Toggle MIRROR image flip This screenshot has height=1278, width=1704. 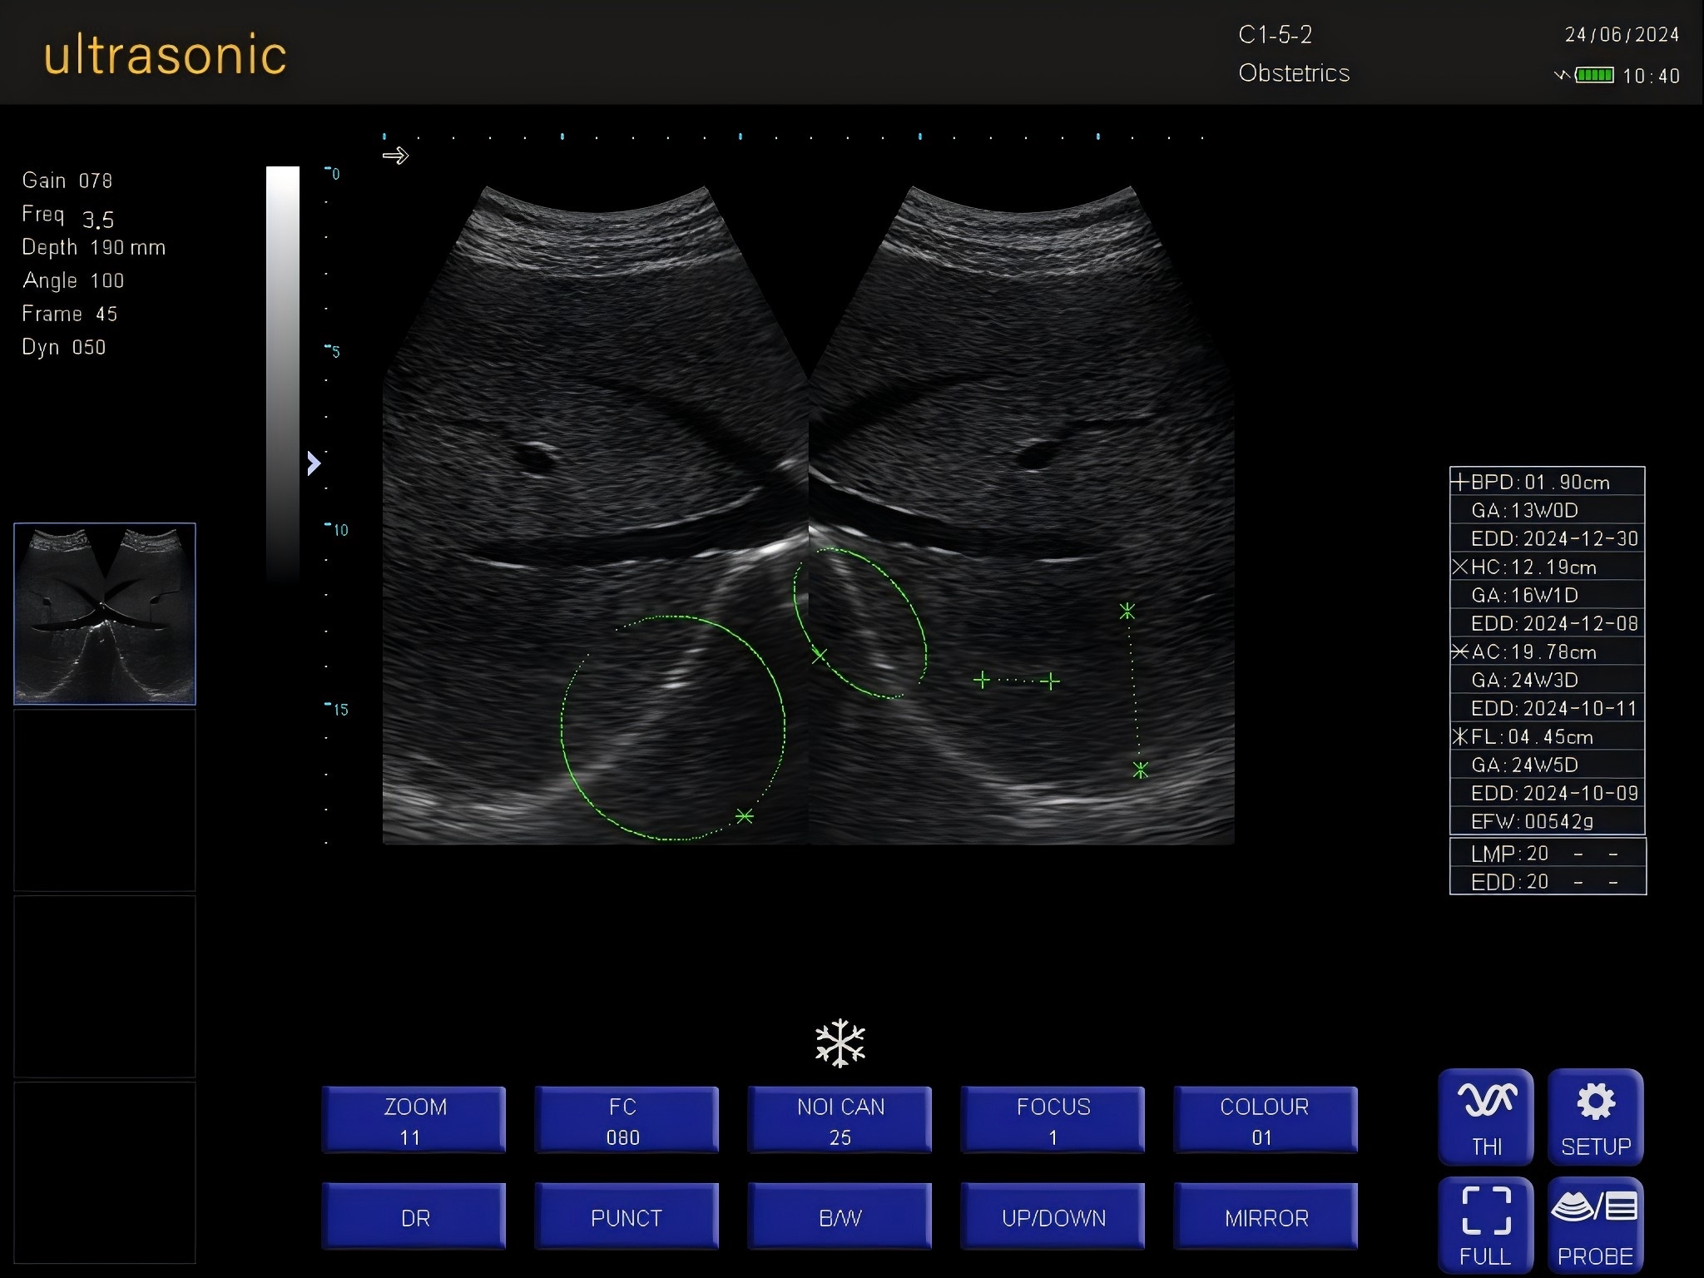click(x=1266, y=1216)
